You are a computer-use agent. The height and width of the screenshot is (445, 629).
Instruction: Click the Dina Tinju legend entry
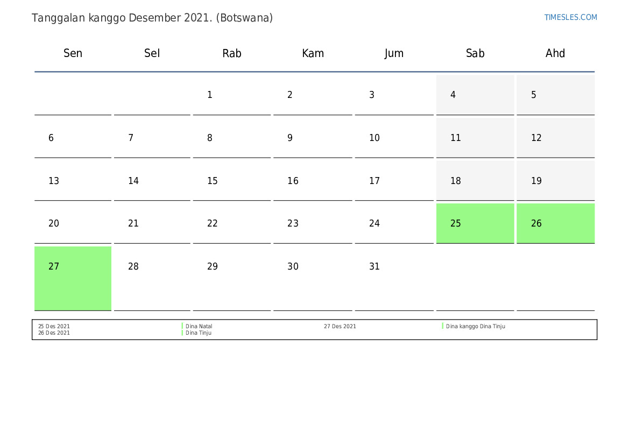(199, 333)
